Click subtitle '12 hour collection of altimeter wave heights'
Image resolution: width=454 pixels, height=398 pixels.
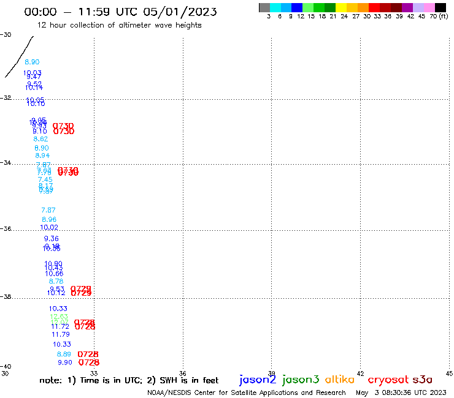[x=119, y=25]
